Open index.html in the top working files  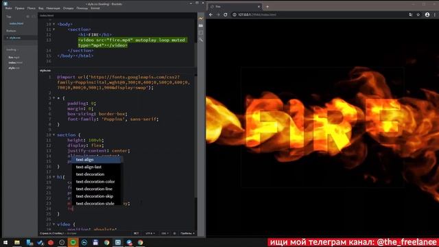point(16,23)
